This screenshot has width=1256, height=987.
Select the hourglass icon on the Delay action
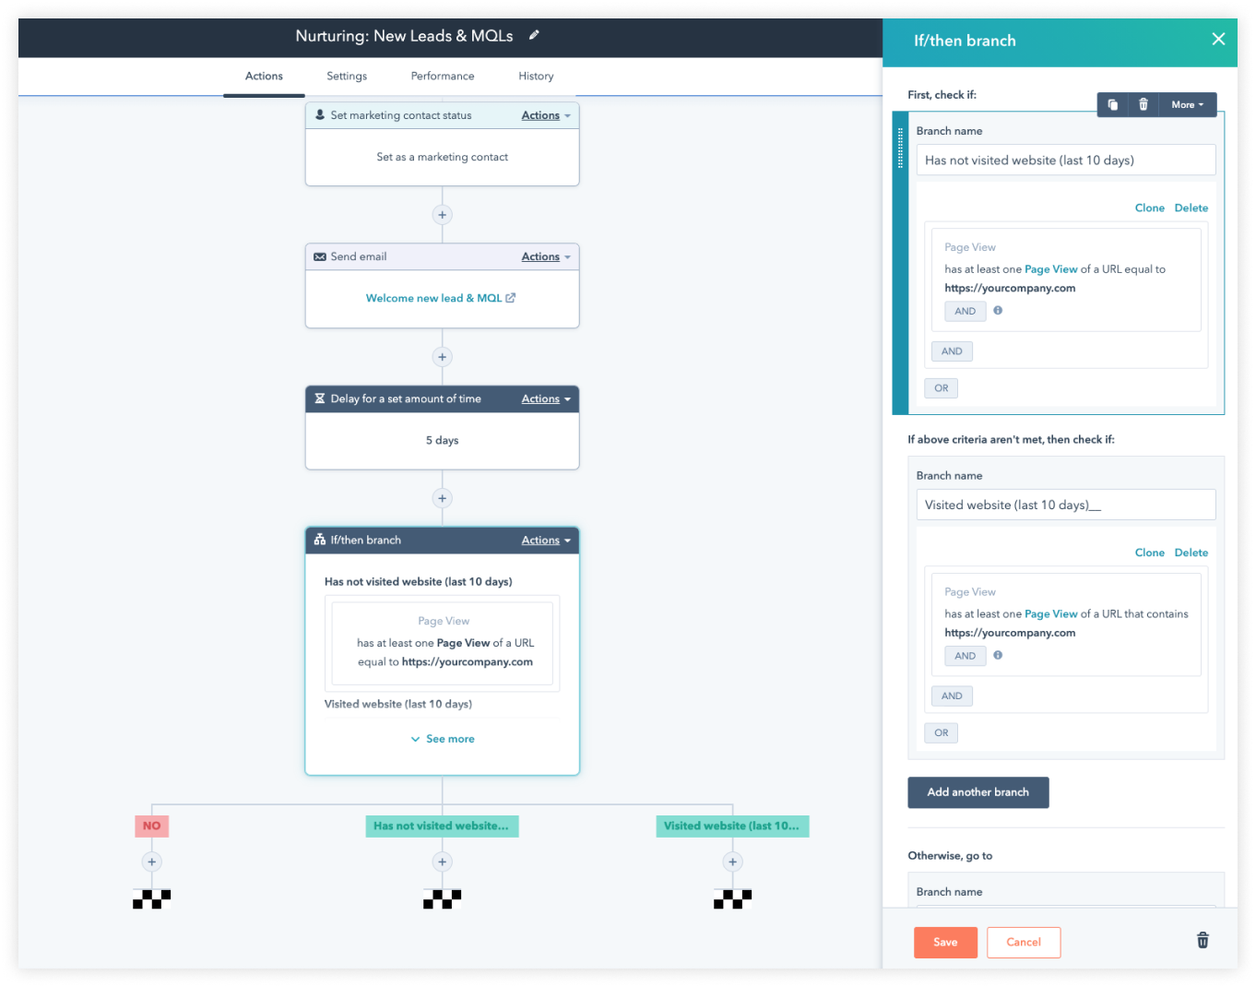(320, 398)
